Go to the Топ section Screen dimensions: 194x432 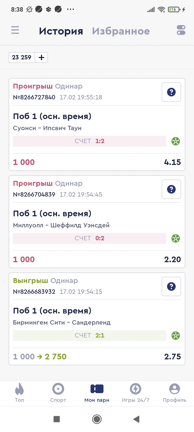point(19,392)
